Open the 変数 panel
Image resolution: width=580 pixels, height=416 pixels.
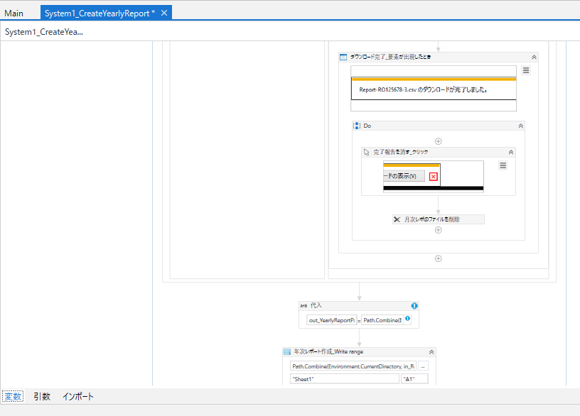(13, 396)
